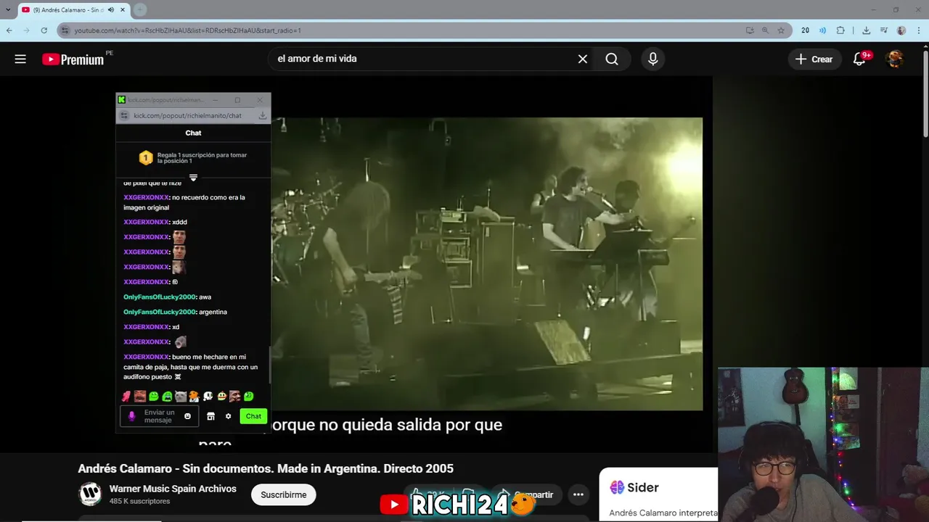Image resolution: width=929 pixels, height=522 pixels.
Task: Click the blue sound-waves extension icon
Action: pyautogui.click(x=822, y=30)
